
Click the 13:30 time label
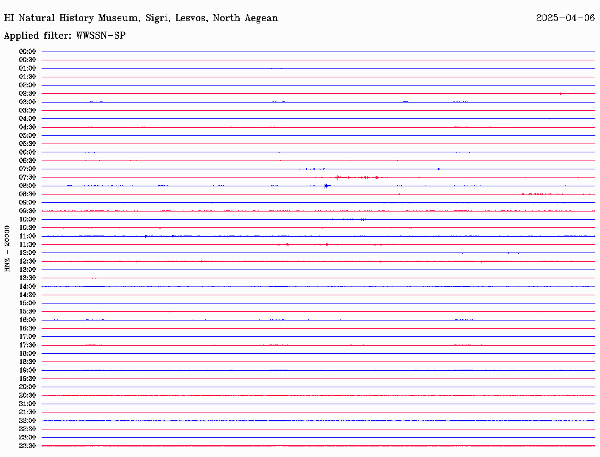click(x=28, y=278)
